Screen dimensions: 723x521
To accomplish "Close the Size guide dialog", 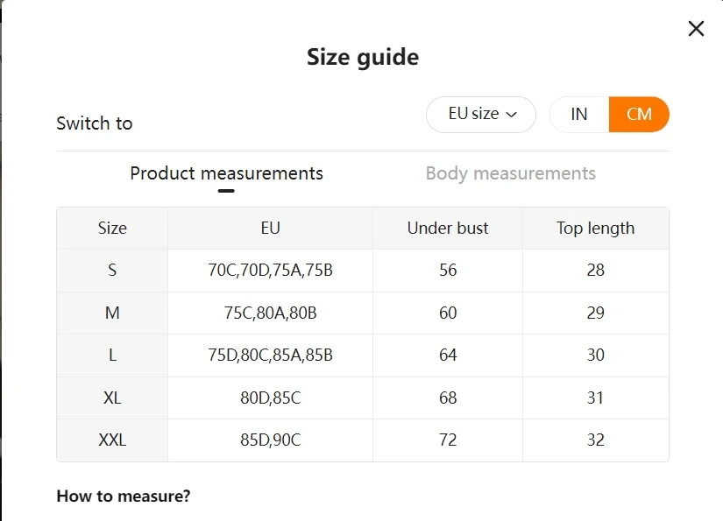I will [x=696, y=28].
